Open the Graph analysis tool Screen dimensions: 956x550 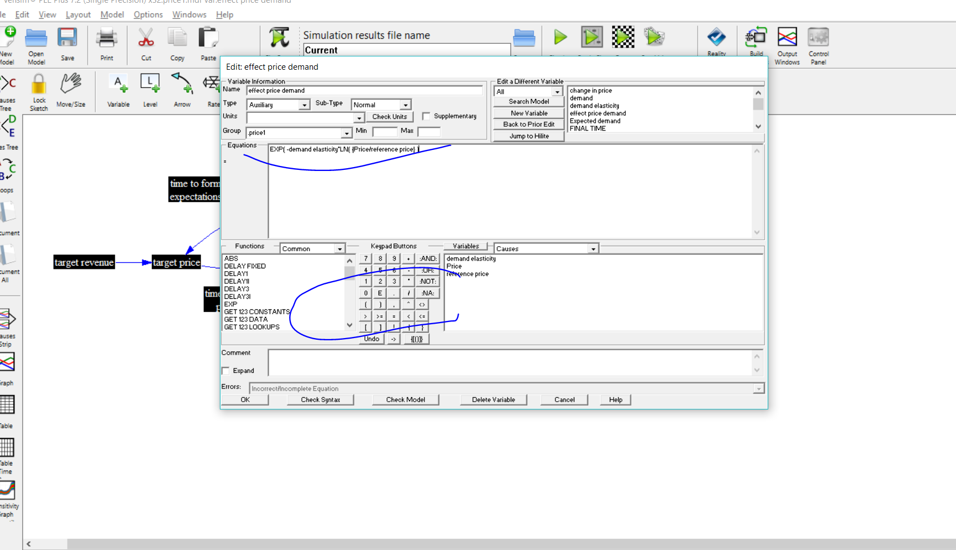click(7, 362)
